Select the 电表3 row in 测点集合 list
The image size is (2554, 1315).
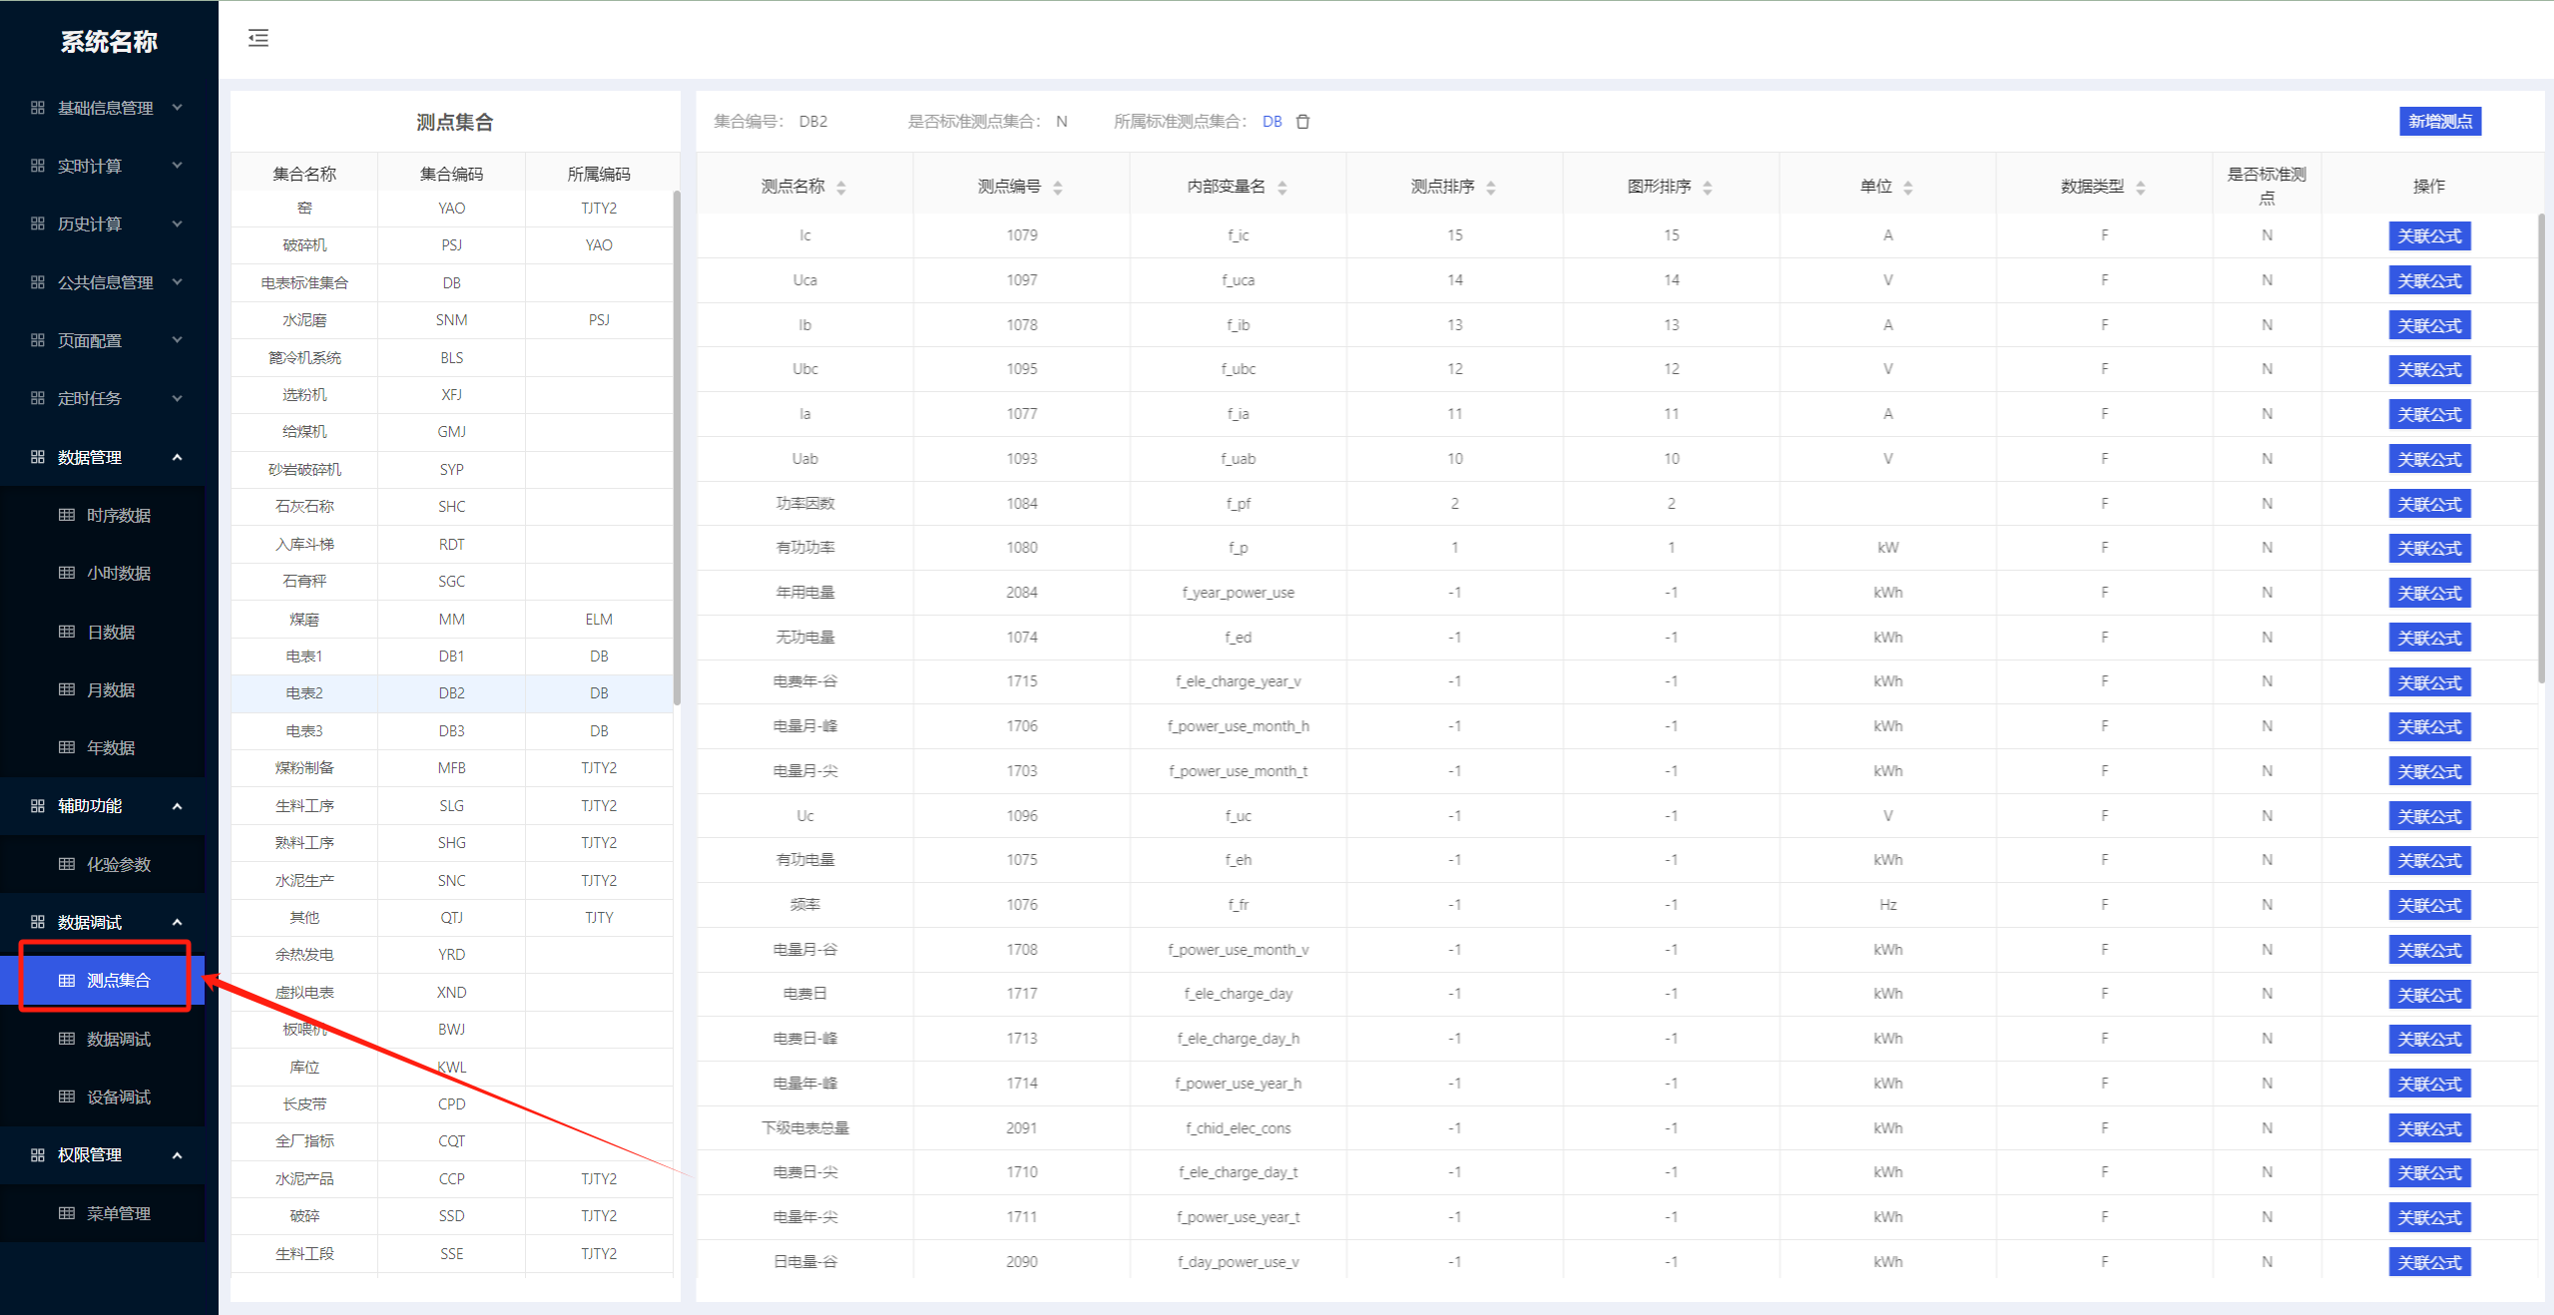452,731
